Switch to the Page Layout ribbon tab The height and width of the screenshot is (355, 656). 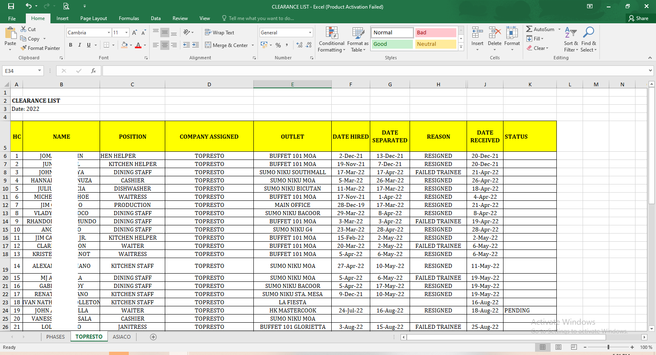coord(93,18)
